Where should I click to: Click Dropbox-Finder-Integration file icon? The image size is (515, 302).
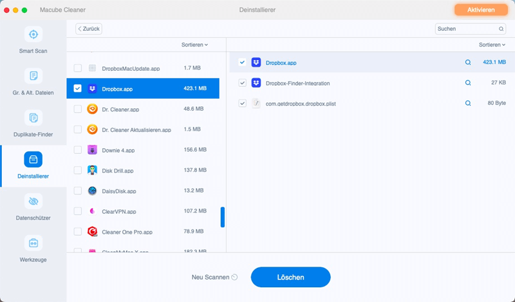[x=256, y=82]
